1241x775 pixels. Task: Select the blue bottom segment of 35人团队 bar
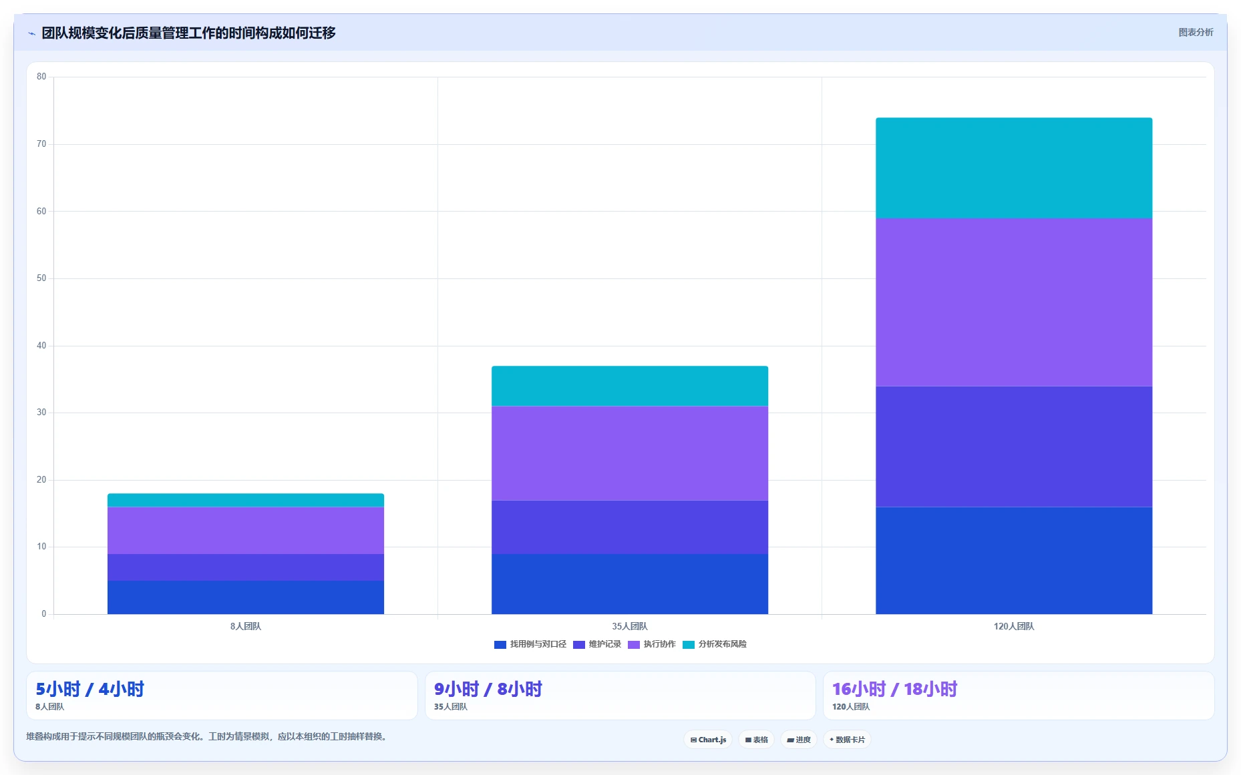(630, 584)
